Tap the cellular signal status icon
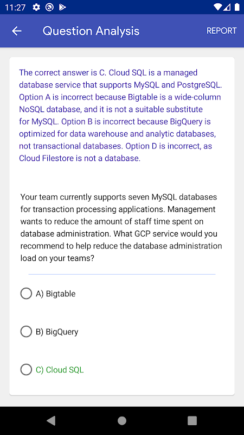 click(x=227, y=7)
